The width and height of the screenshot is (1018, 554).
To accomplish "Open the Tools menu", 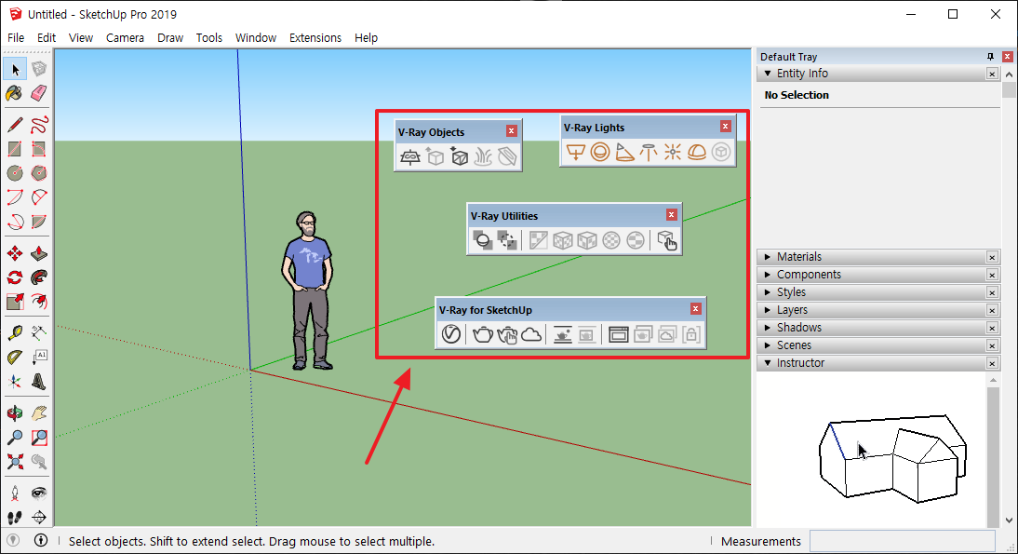I will point(209,37).
